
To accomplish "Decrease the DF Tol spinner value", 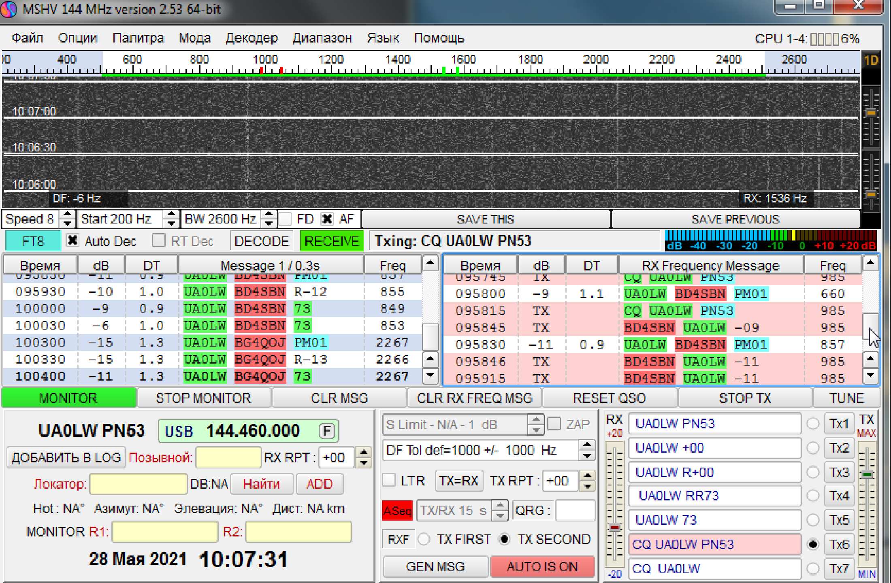I will 587,455.
